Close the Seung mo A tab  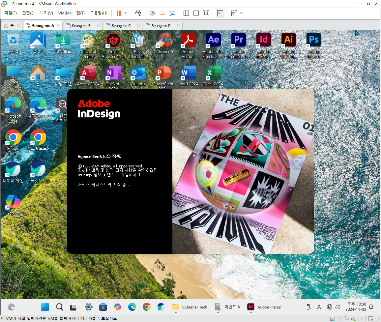pos(59,25)
